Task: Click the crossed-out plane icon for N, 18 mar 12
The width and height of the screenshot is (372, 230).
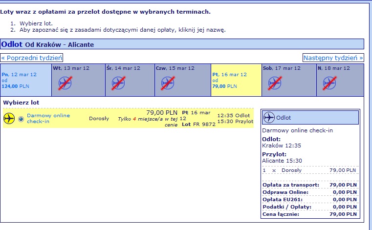Action: 329,83
